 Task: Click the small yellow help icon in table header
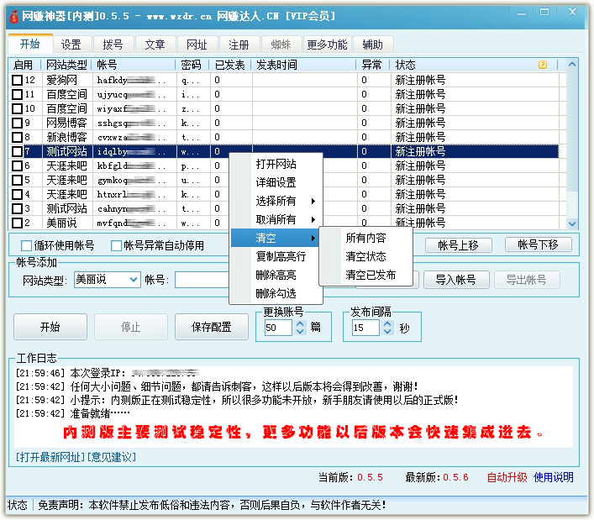pos(543,65)
